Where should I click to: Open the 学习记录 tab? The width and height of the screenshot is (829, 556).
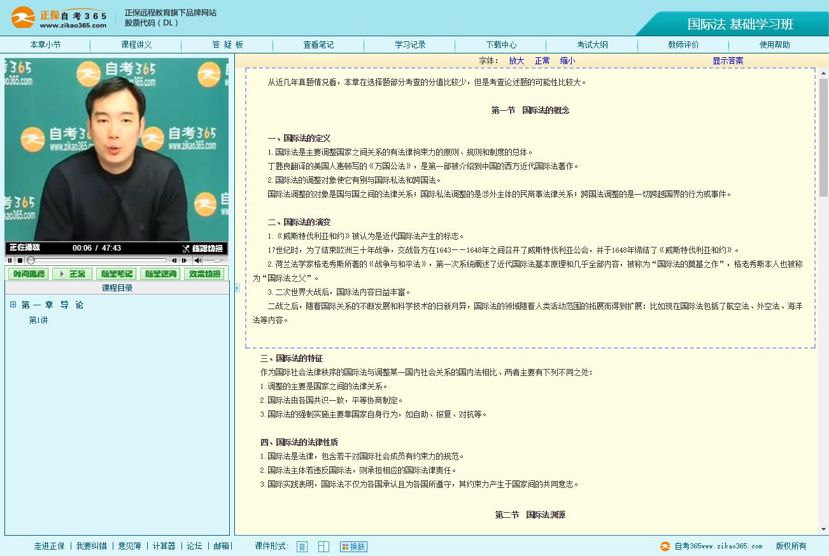[x=410, y=45]
